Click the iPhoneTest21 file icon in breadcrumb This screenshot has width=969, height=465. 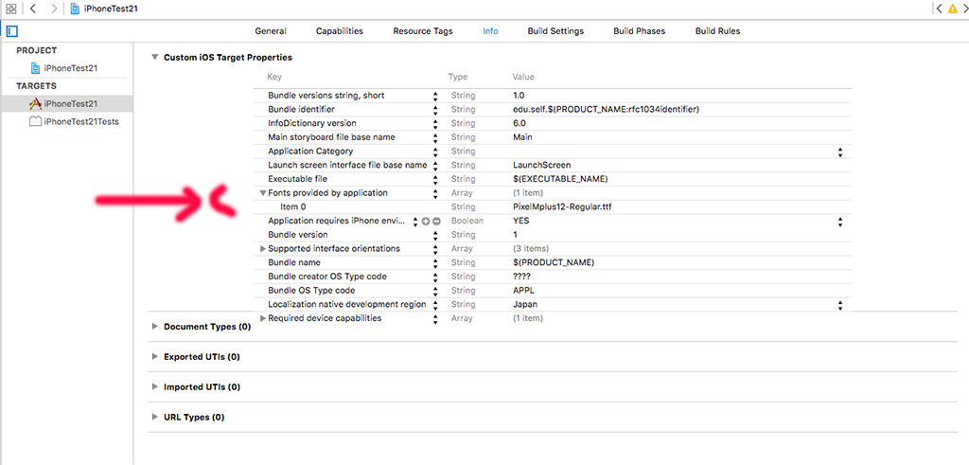(x=75, y=9)
